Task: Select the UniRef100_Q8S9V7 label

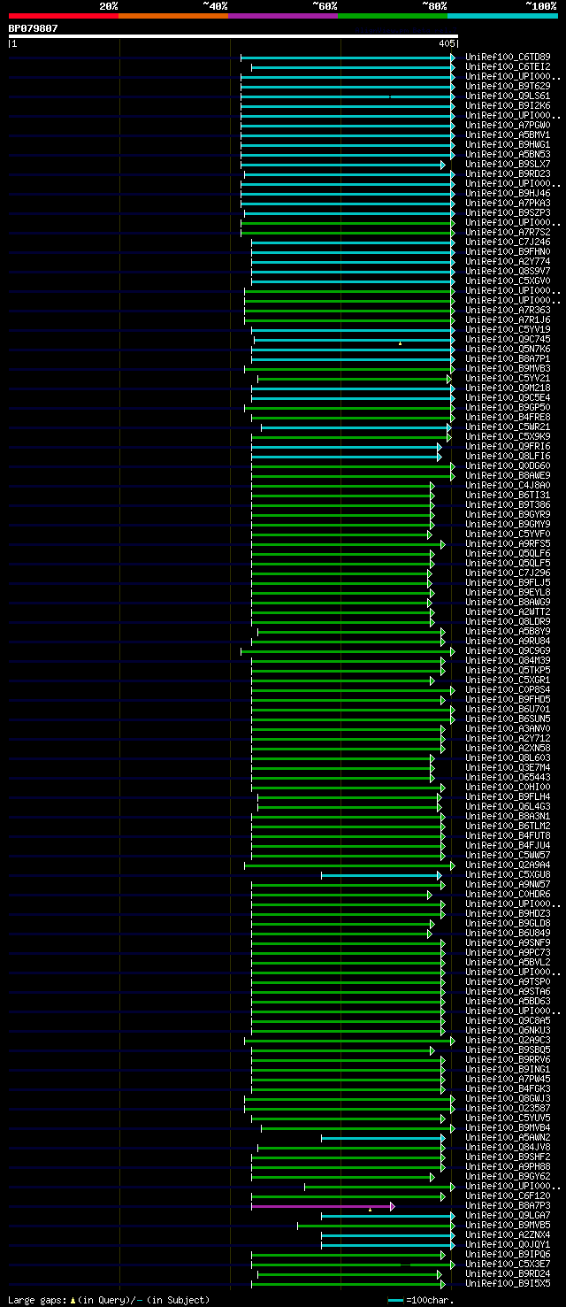Action: point(507,271)
